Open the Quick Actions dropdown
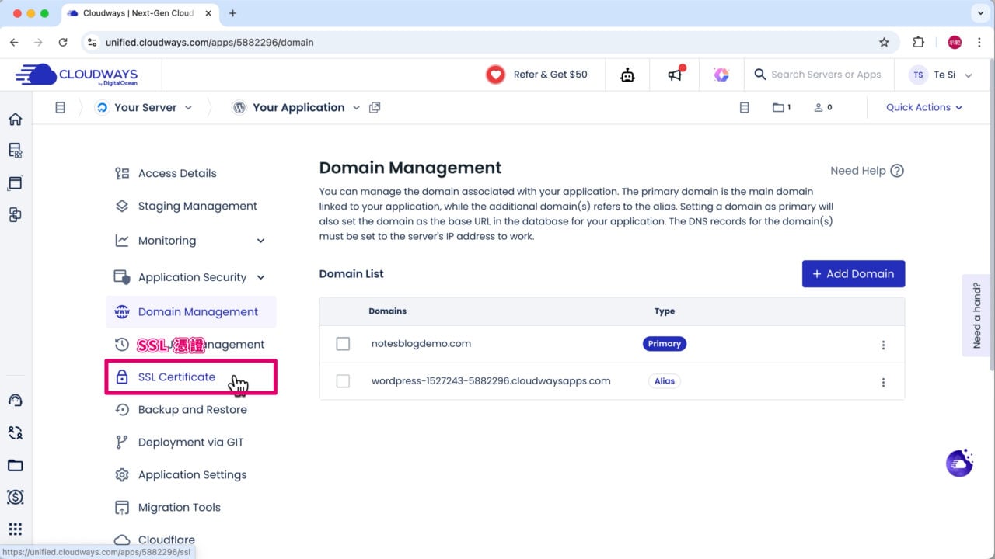Viewport: 995px width, 559px height. (923, 108)
